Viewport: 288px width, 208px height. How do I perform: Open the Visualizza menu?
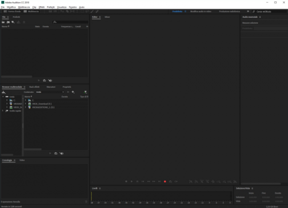click(x=62, y=7)
